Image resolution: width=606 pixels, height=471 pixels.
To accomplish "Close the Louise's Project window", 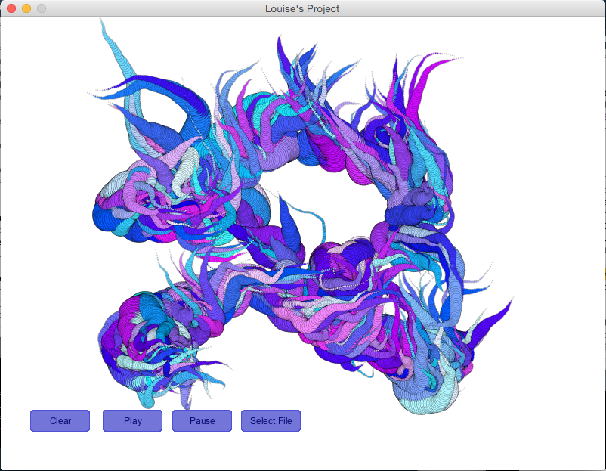I will (11, 8).
